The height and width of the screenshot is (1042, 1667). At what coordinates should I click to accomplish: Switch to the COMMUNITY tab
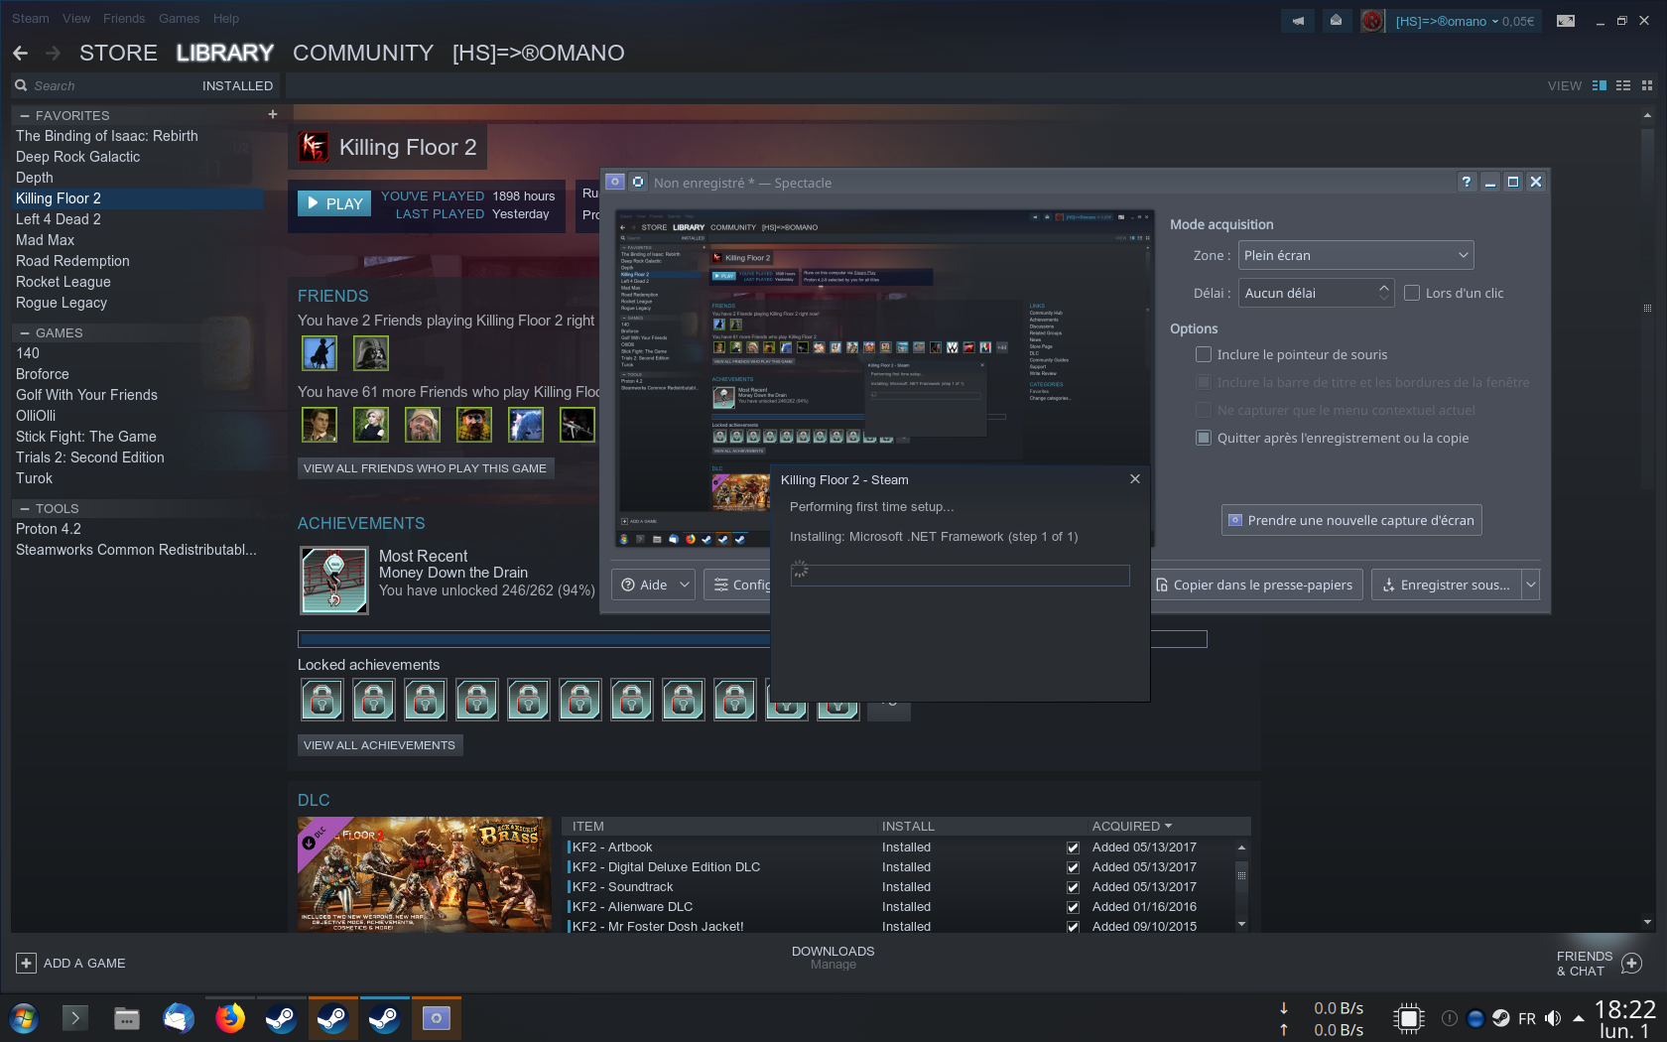coord(363,53)
